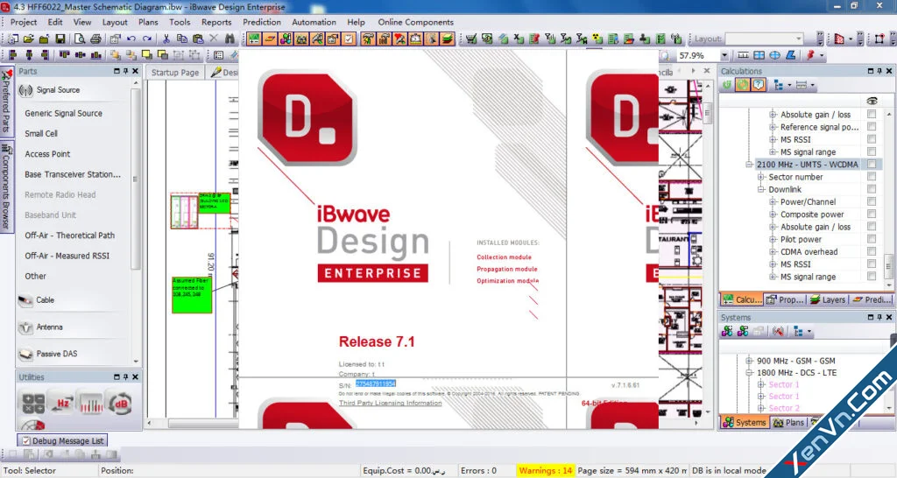Click the design canvas horizontal scrollbar

[x=202, y=424]
